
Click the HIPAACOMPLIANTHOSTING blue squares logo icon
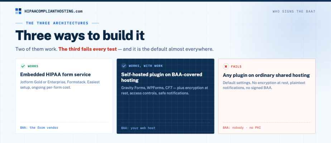coord(18,11)
